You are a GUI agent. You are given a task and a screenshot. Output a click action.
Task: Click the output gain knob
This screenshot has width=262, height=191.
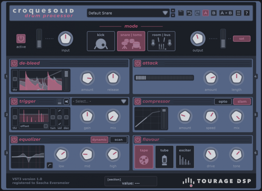pos(198,39)
